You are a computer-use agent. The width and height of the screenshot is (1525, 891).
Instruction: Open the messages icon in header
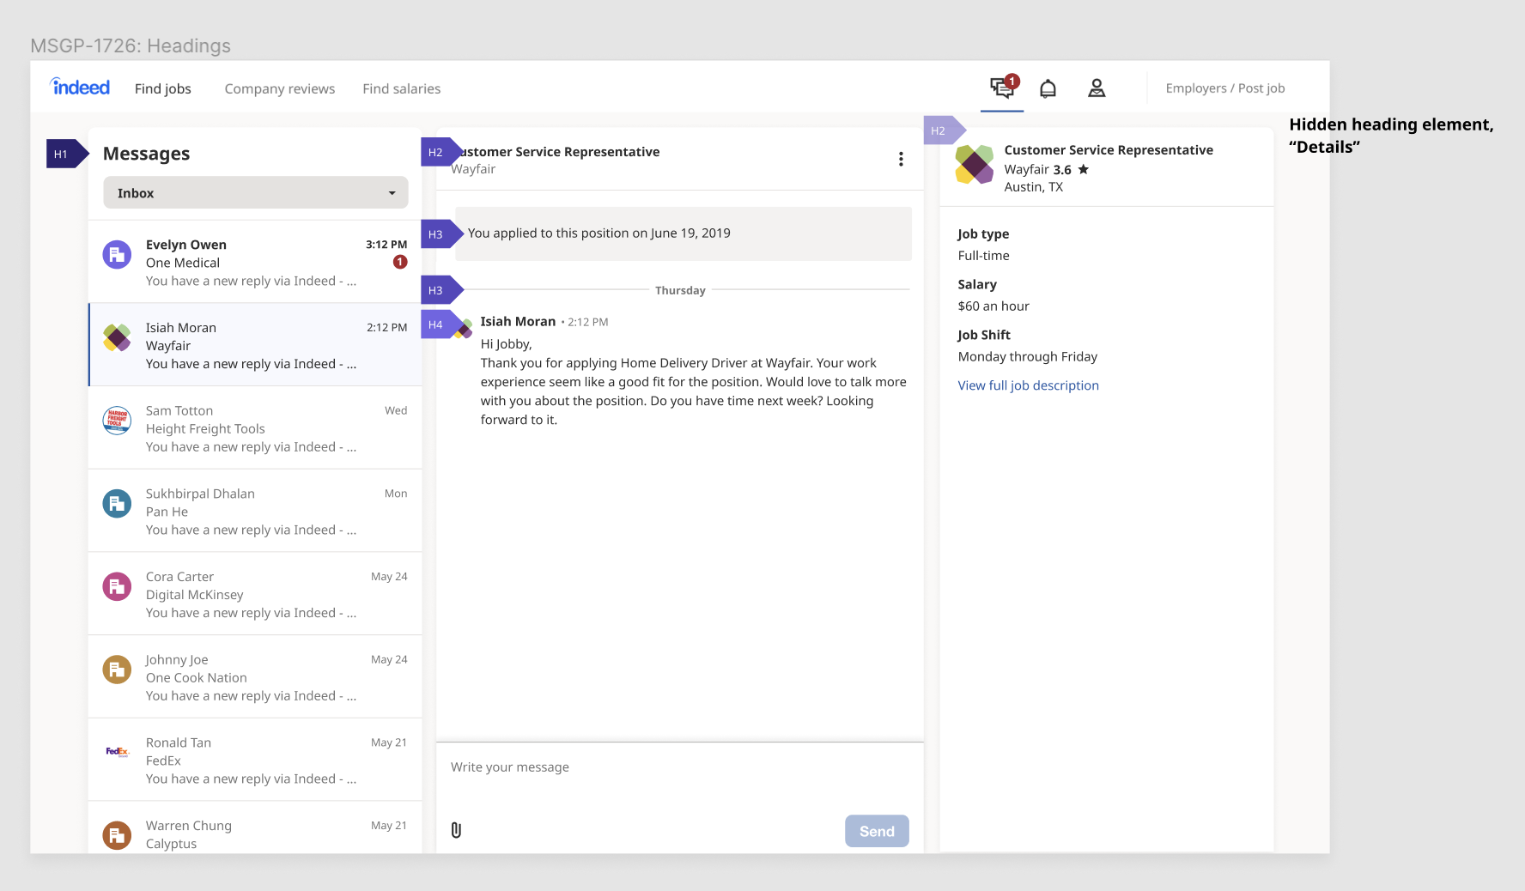coord(1002,87)
